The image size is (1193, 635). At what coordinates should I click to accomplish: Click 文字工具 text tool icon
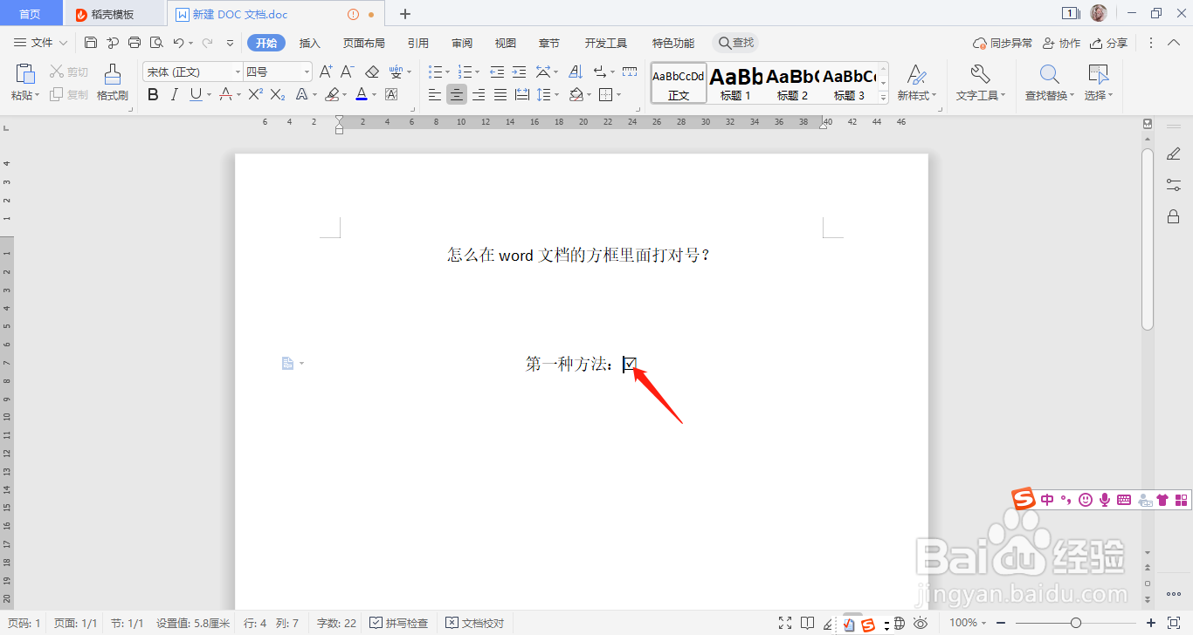pos(979,83)
